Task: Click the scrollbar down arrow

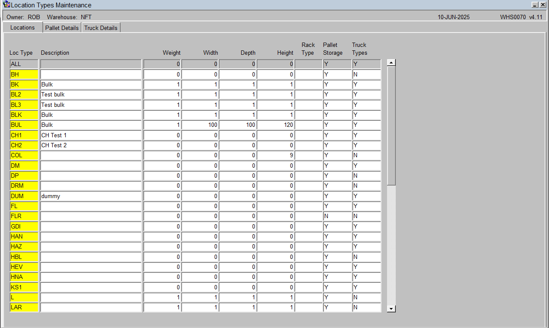Action: tap(391, 308)
